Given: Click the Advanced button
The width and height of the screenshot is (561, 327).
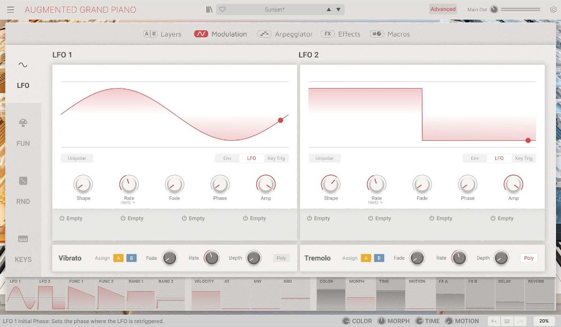Looking at the screenshot, I should pos(443,9).
